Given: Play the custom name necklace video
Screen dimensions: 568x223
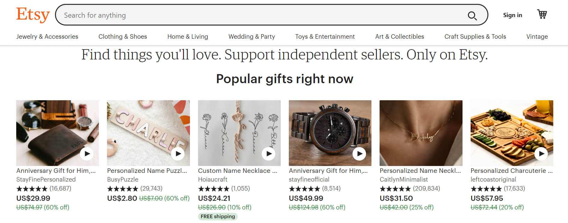Looking at the screenshot, I should 269,154.
